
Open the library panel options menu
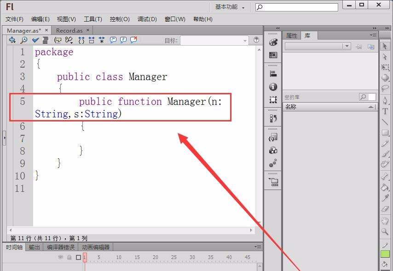(x=373, y=35)
